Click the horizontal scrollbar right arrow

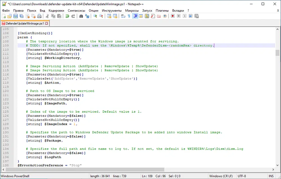point(273,170)
